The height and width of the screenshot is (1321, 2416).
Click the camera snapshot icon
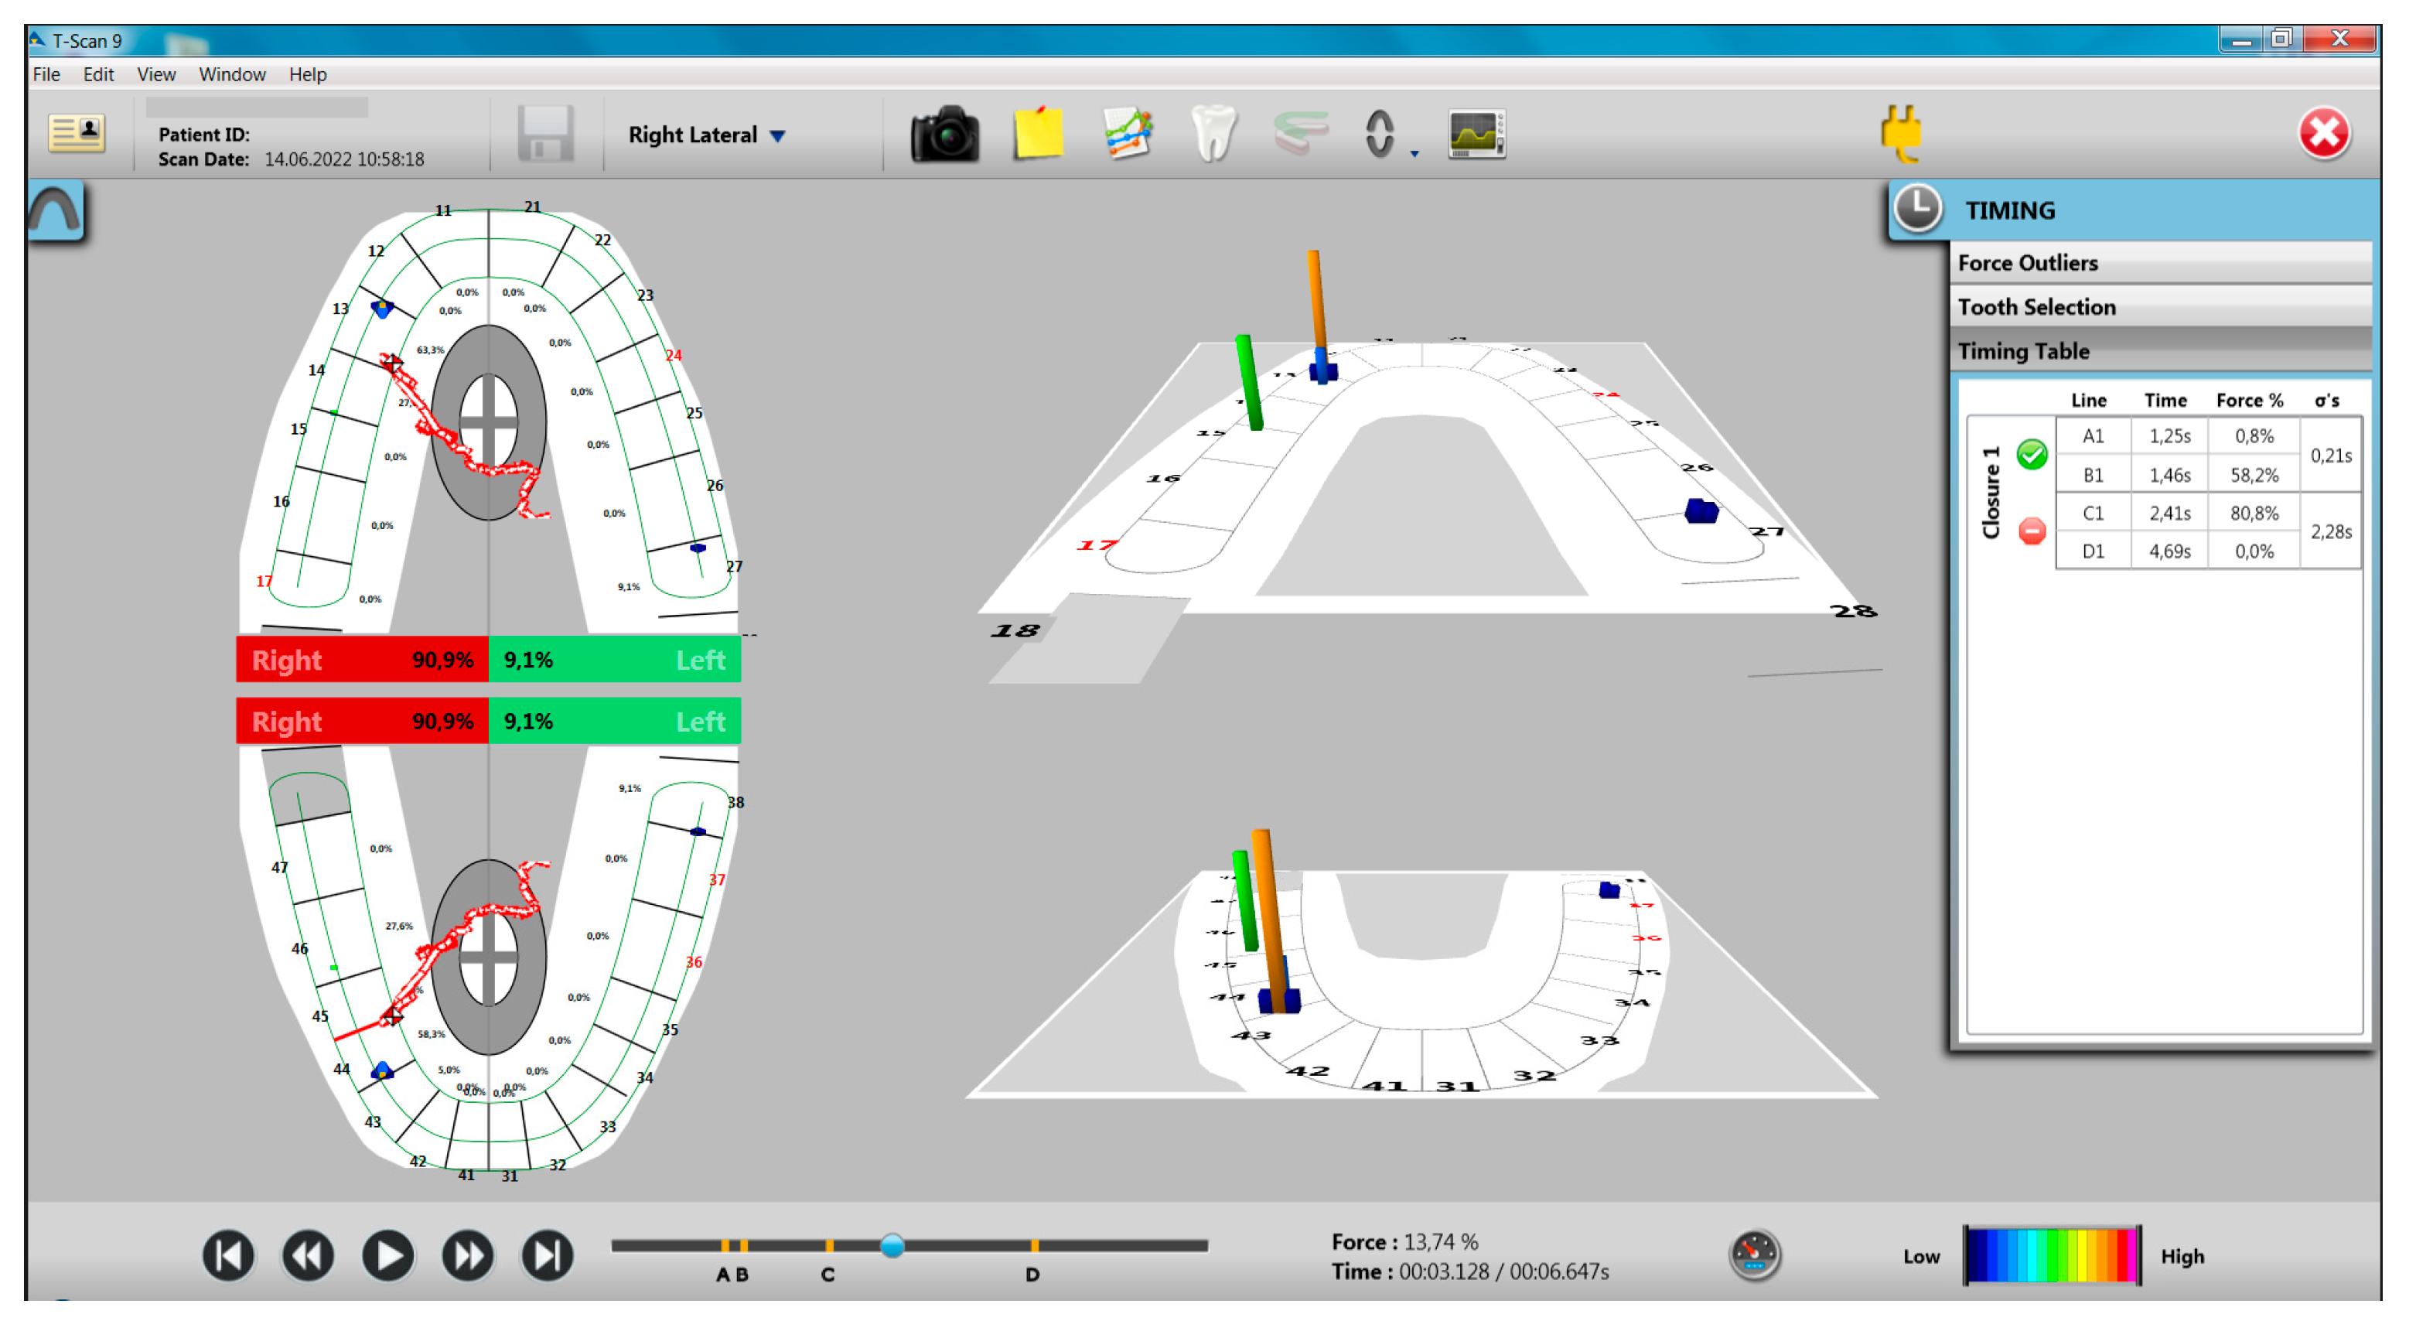coord(944,135)
